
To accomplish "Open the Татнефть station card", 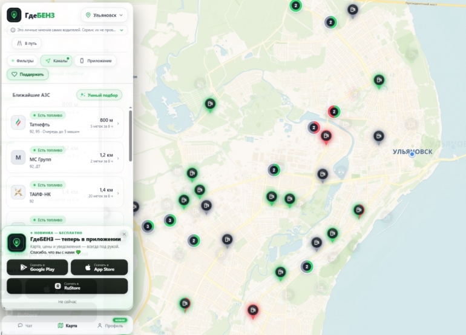I will [x=65, y=123].
